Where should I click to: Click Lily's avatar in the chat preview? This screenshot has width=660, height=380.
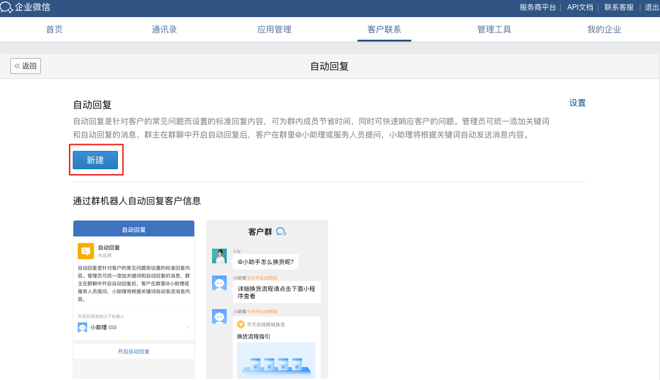point(219,256)
